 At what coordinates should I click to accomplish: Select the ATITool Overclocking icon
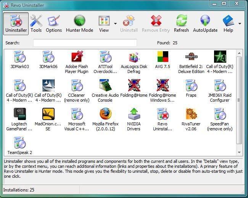(105, 57)
